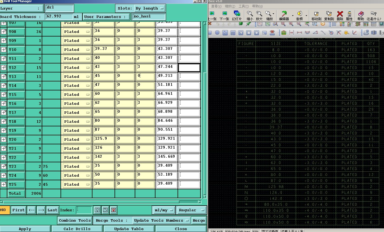Open the Plated type dropdown for T12
Viewport: 384px width, 232px height.
click(77, 68)
